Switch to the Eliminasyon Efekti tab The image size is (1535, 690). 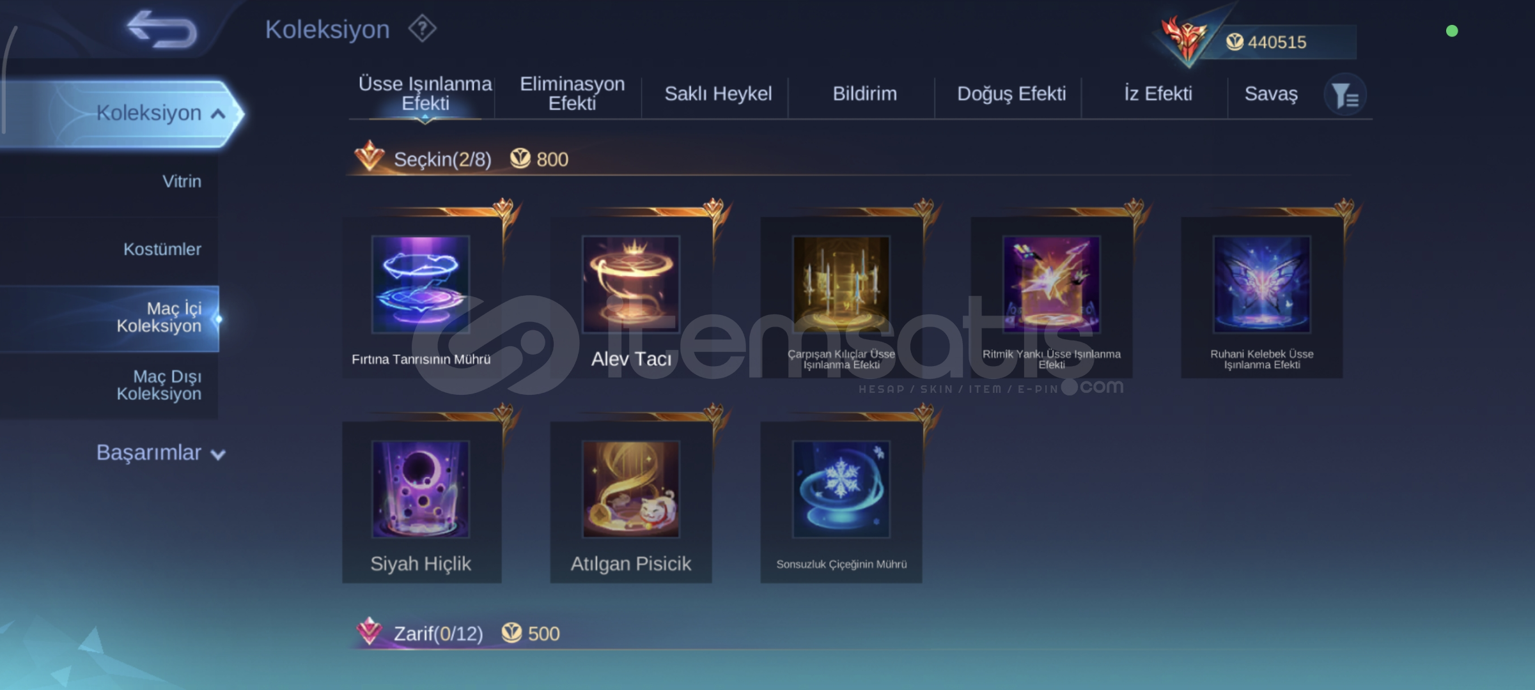(x=572, y=94)
